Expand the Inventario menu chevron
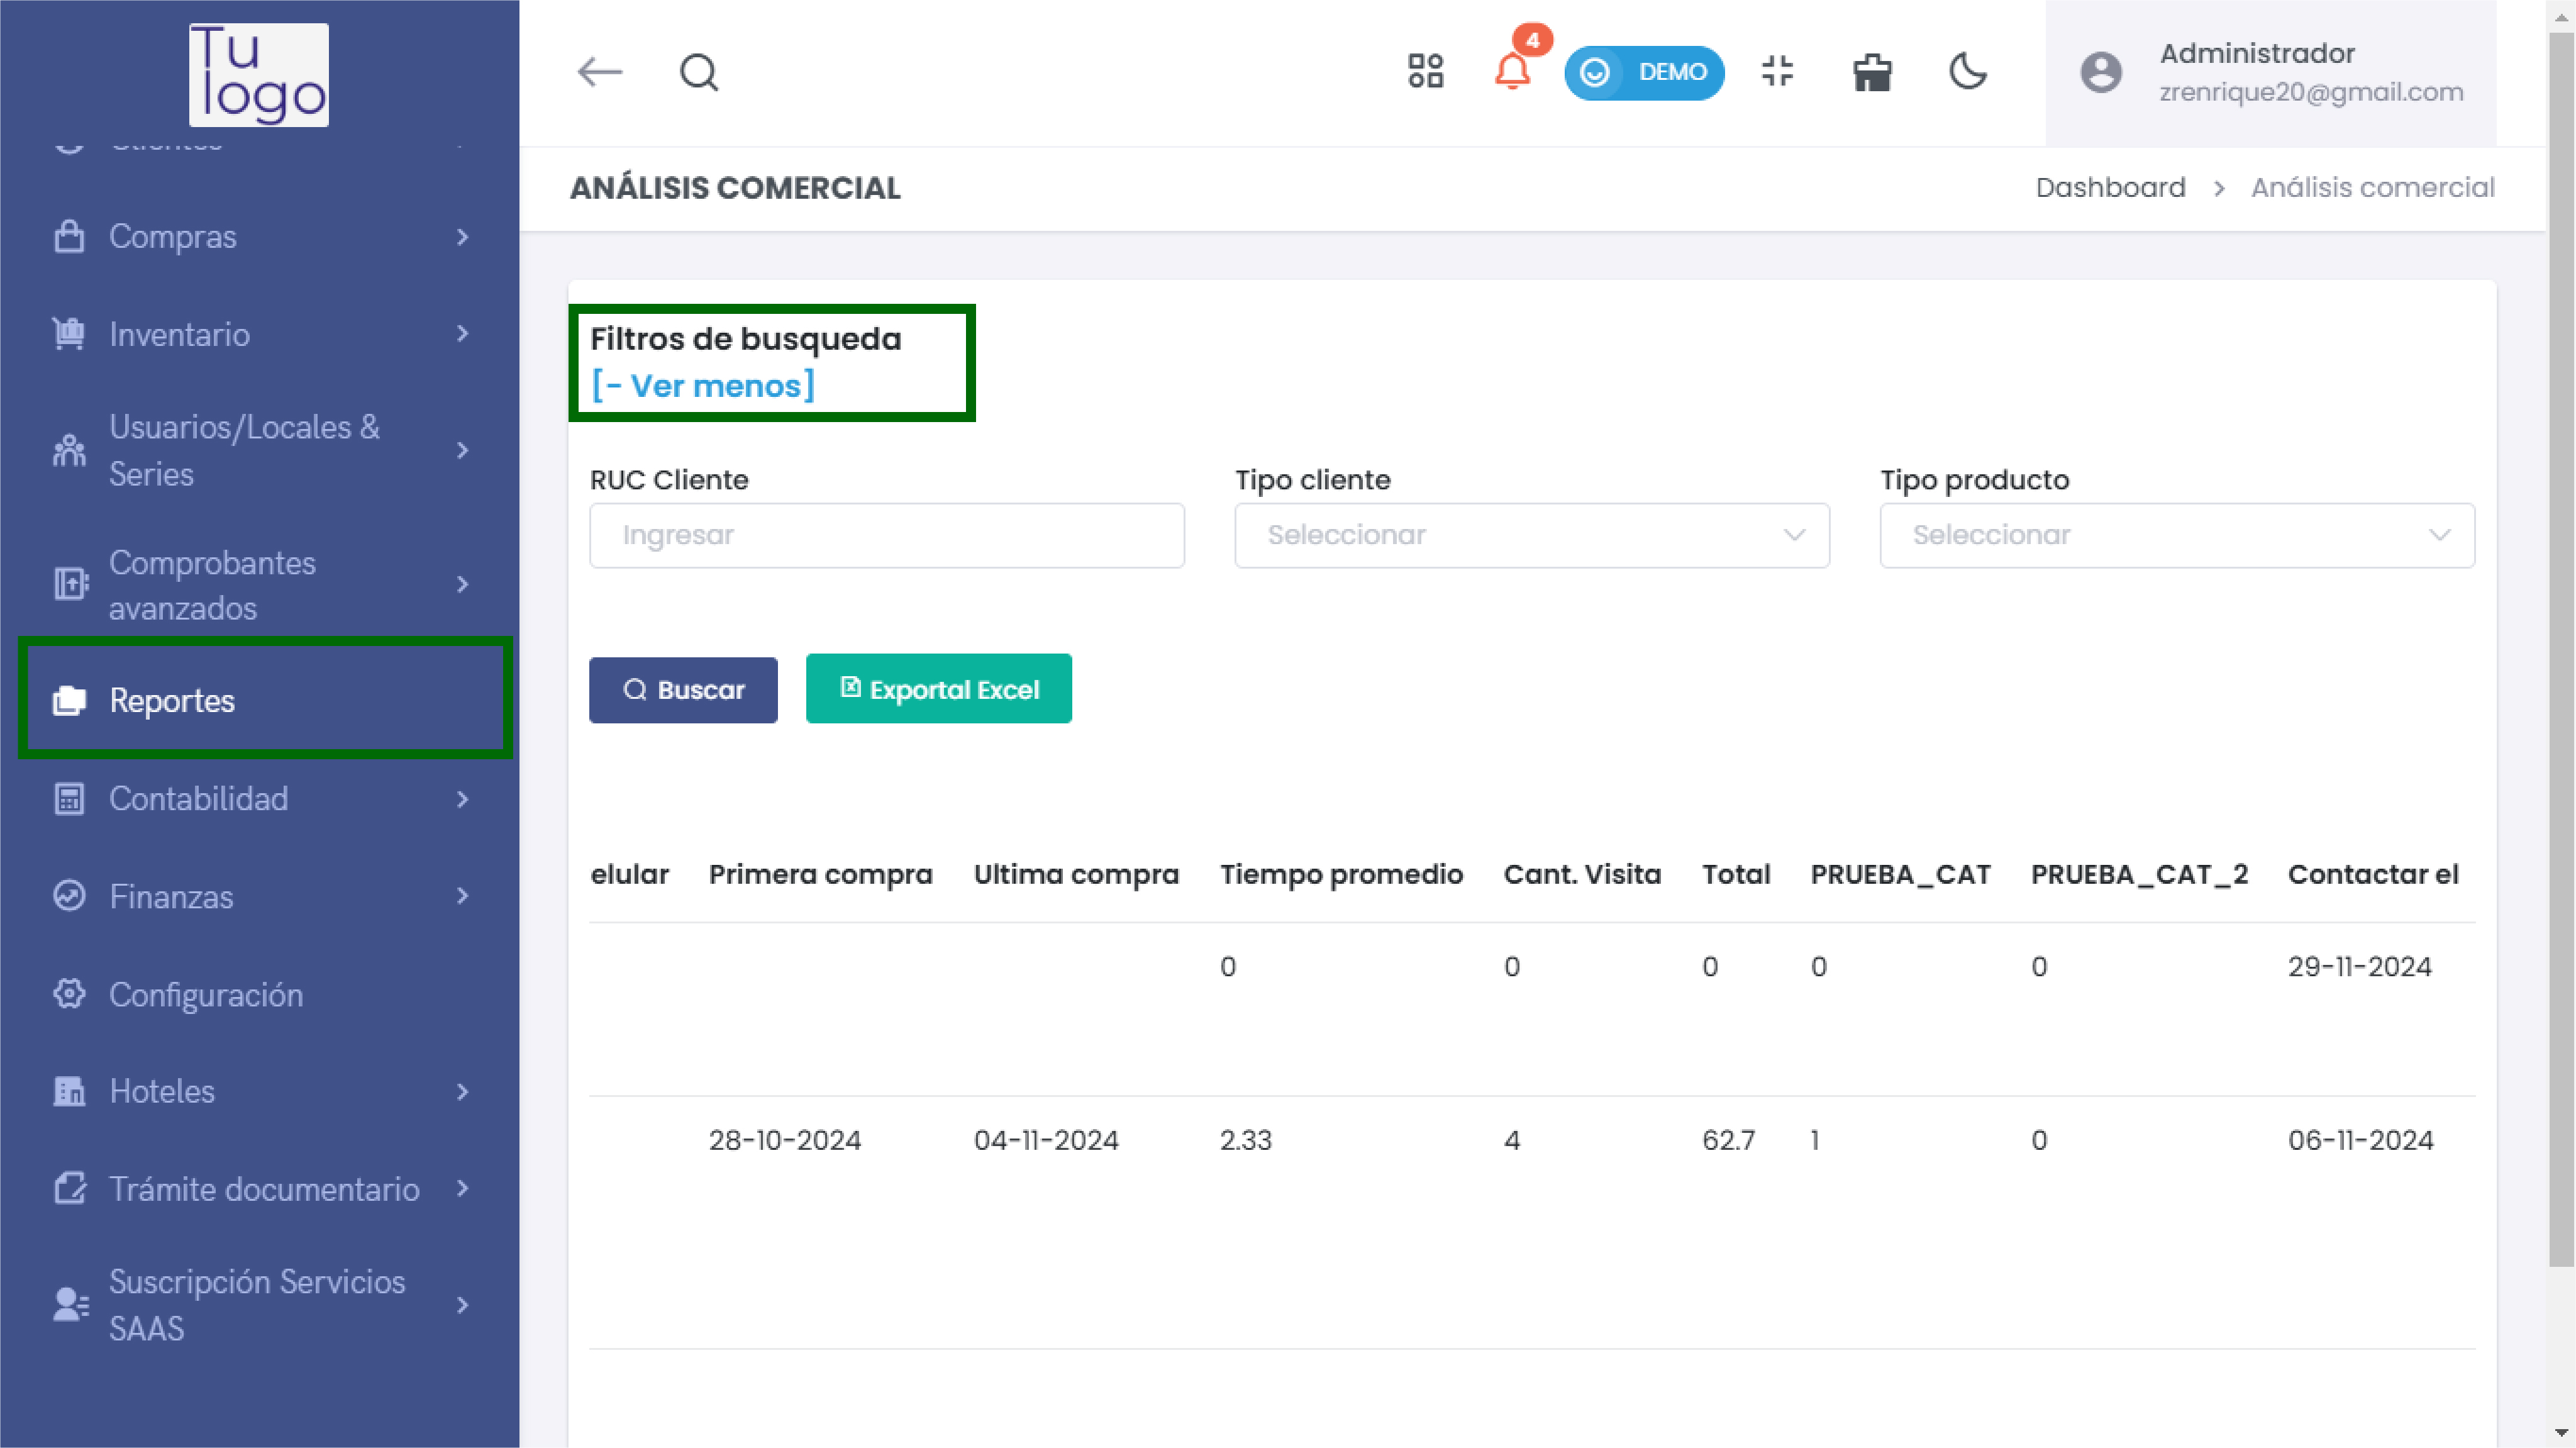Screen dimensions: 2576x1448 point(462,334)
